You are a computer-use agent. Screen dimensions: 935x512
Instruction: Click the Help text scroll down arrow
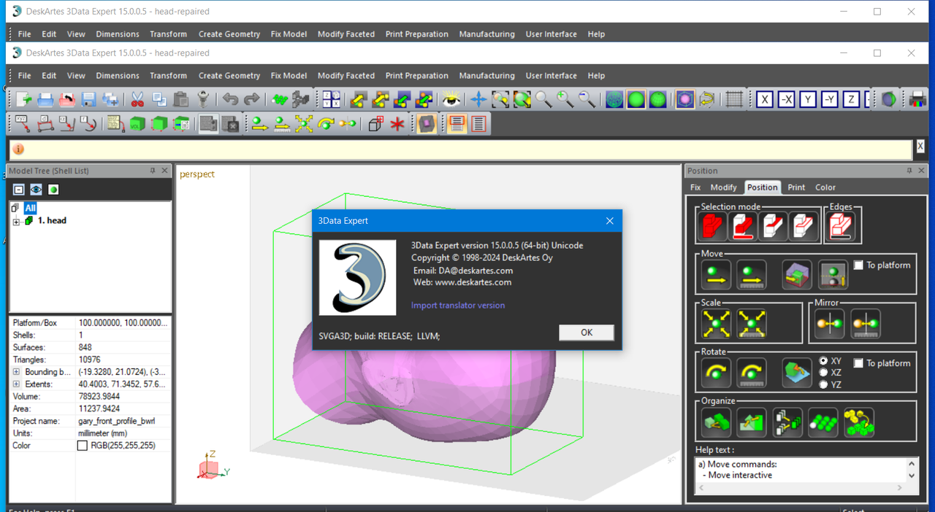click(x=912, y=476)
